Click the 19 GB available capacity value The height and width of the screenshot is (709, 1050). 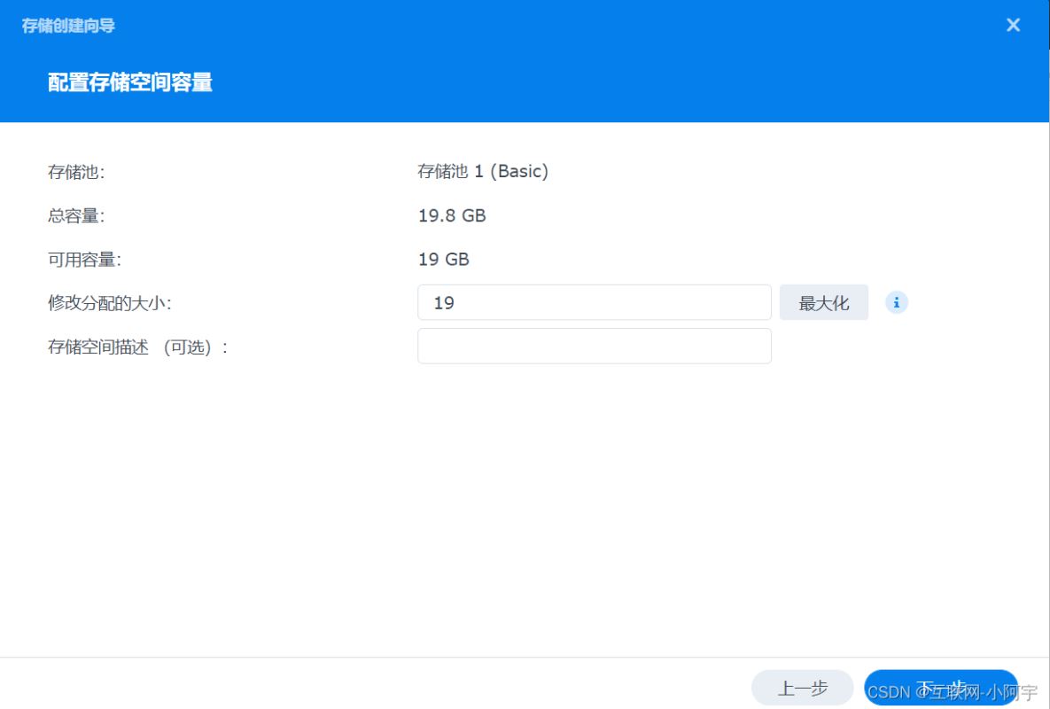[443, 259]
